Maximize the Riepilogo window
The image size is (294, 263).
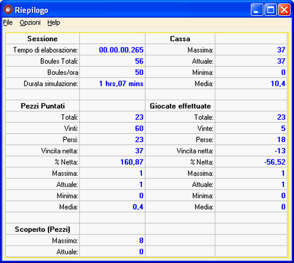click(x=270, y=10)
